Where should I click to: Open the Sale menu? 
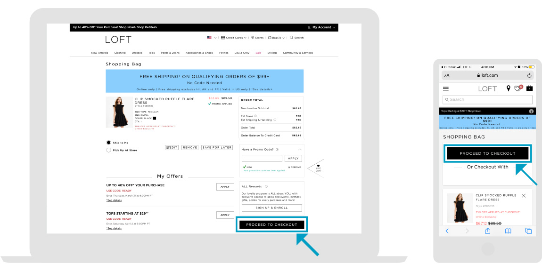(x=258, y=53)
